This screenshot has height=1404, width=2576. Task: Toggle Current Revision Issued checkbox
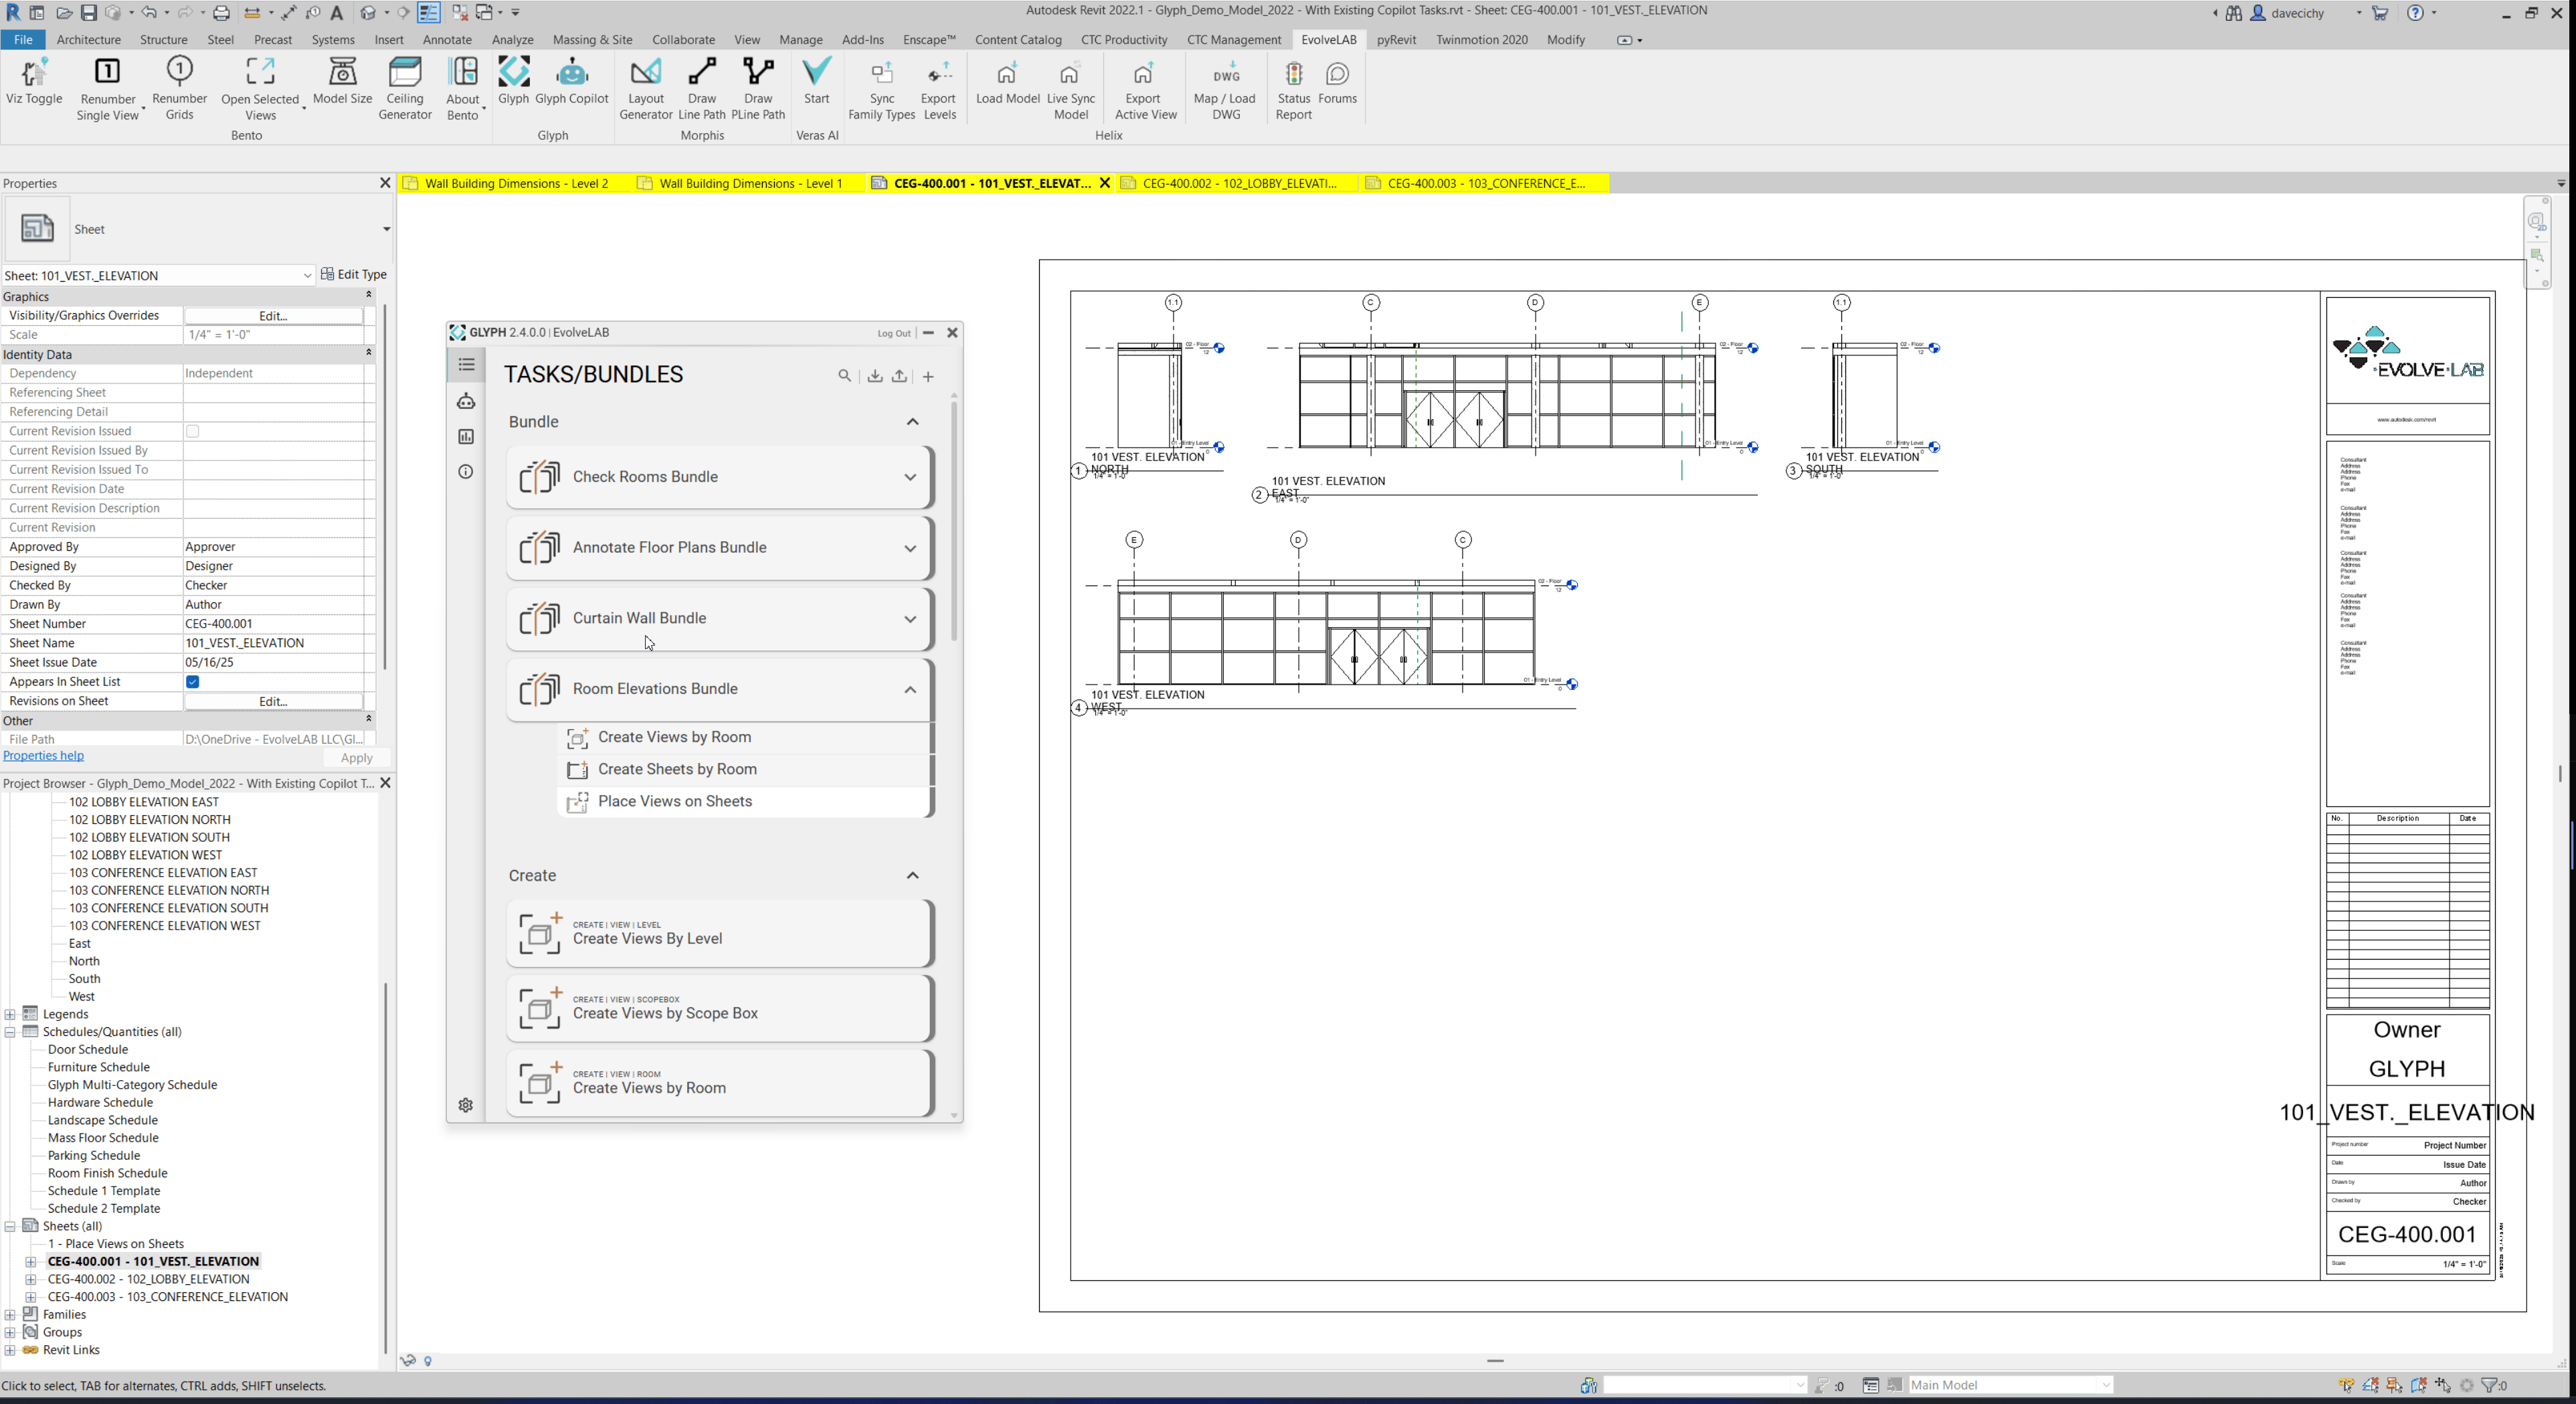click(x=193, y=431)
